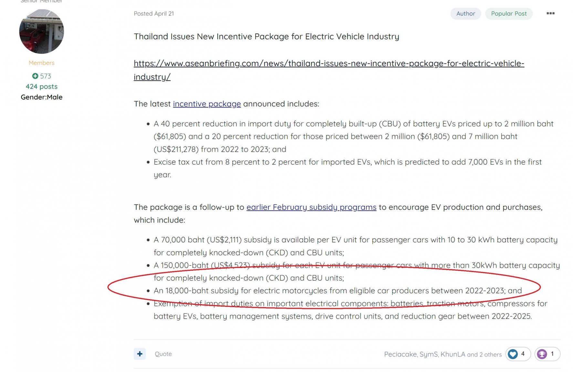This screenshot has height=372, width=573.
Task: Show the 'and 2 others' reactors
Action: point(484,355)
